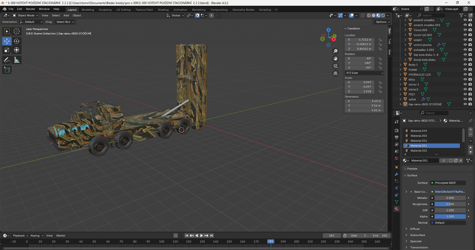Remove material slot with minus button
475x250 pixels.
471,134
